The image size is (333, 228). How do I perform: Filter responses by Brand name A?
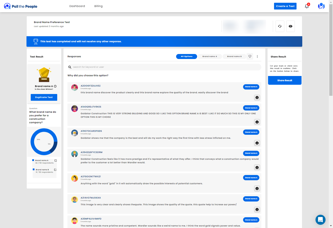click(210, 56)
